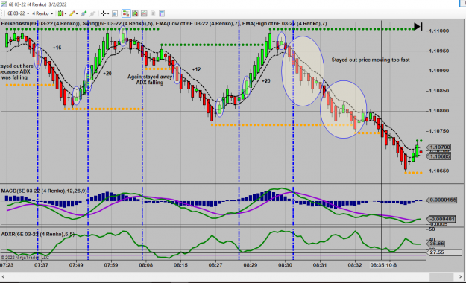Click the chart window icon in title bar
The height and width of the screenshot is (283, 466).
pos(4,4)
